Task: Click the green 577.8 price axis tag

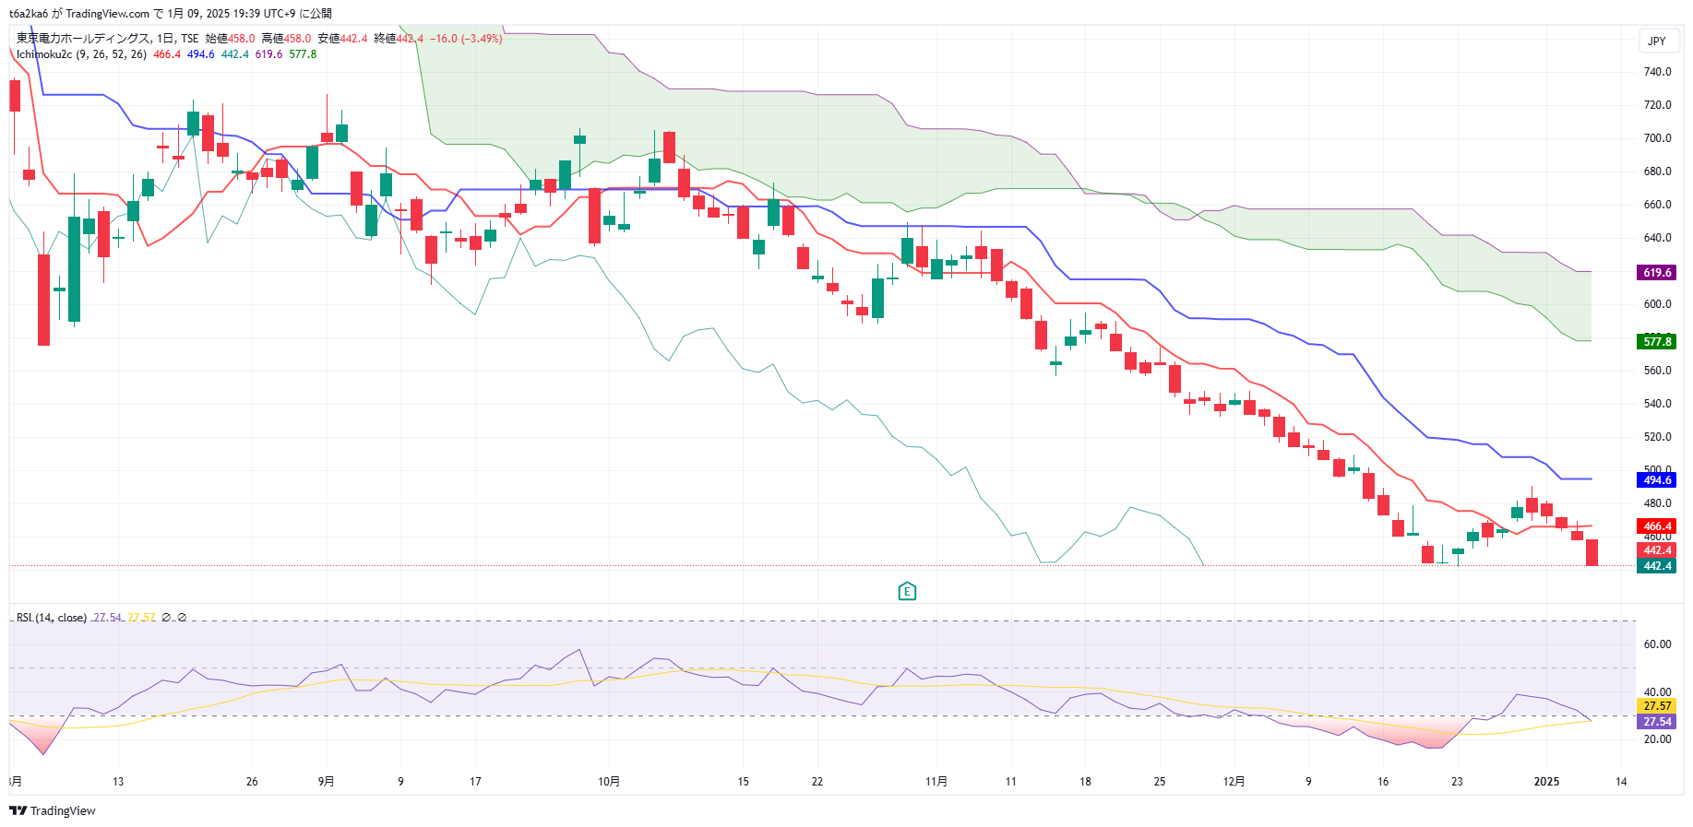Action: 1656,342
